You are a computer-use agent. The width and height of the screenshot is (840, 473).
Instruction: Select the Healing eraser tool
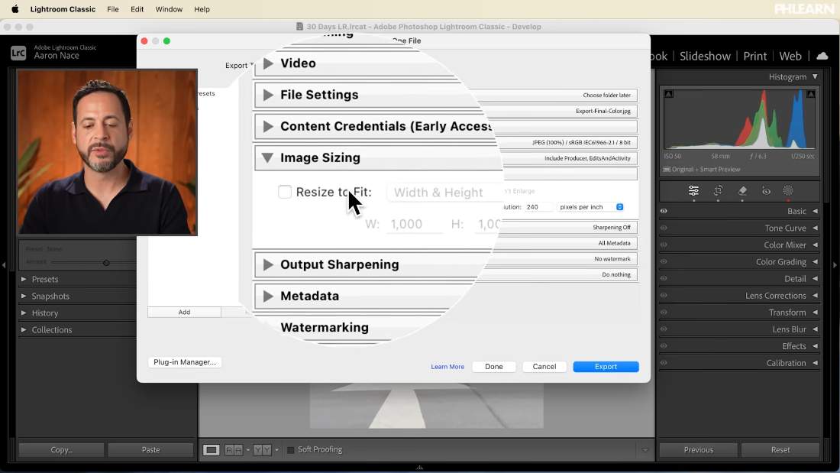(x=742, y=191)
